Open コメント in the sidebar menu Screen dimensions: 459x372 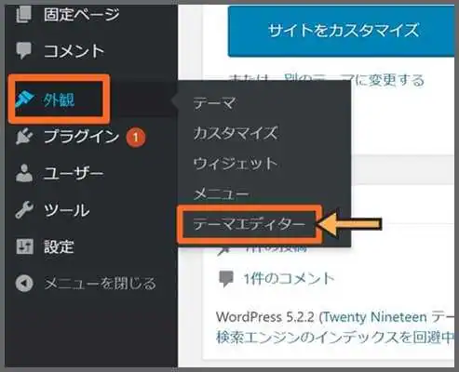74,50
